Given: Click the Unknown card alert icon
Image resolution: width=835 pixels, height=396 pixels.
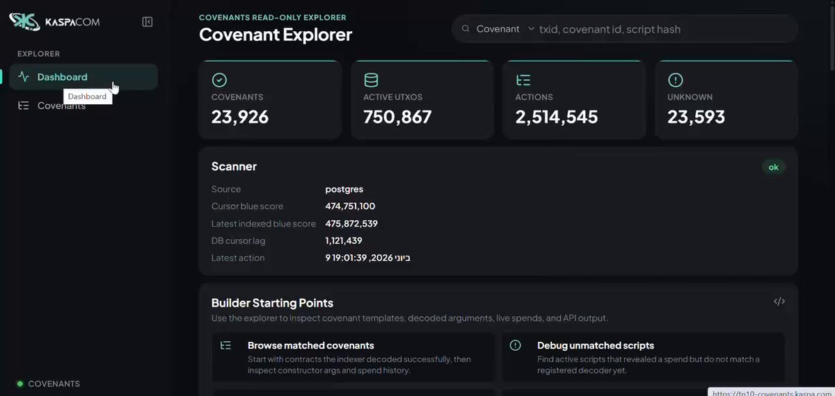Looking at the screenshot, I should 675,80.
